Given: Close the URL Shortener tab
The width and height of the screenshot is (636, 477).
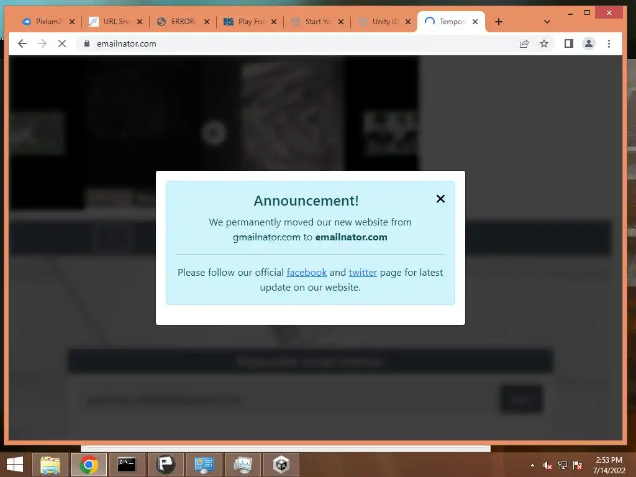Looking at the screenshot, I should click(x=140, y=22).
